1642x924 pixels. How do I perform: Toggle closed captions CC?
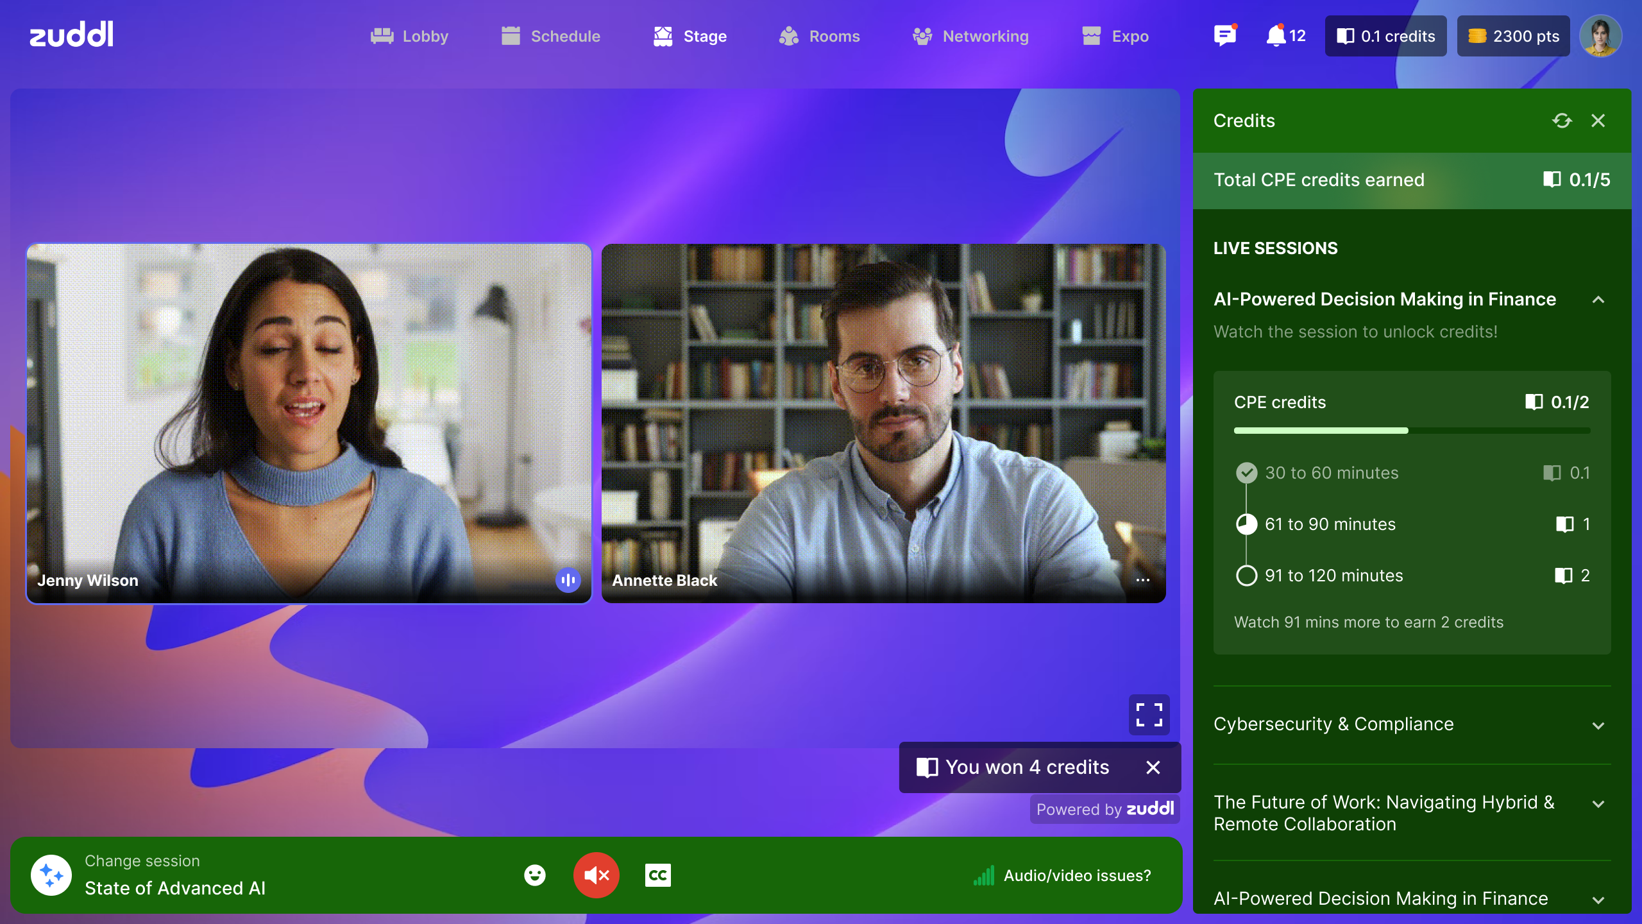658,875
